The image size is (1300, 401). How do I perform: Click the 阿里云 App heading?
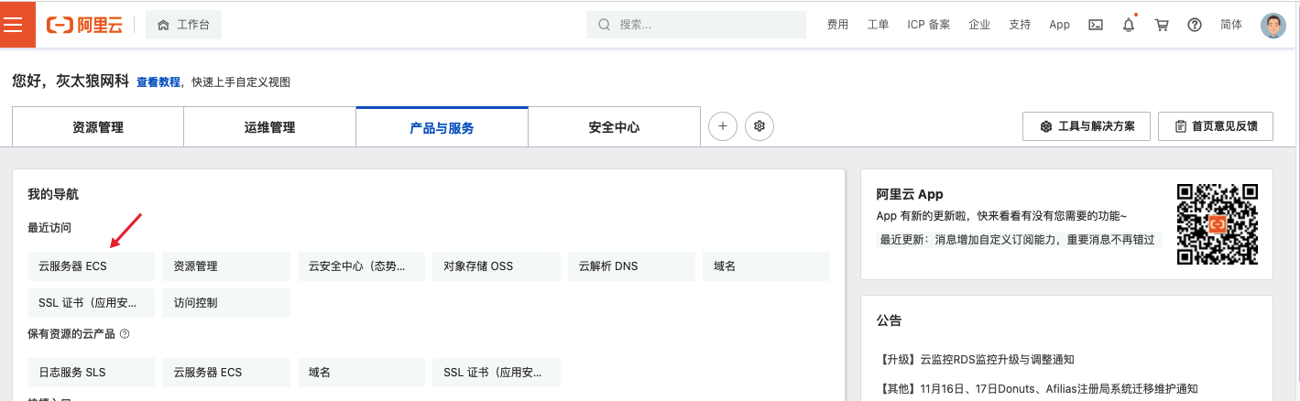[910, 194]
